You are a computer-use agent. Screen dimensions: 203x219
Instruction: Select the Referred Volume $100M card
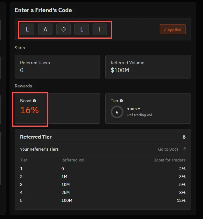pyautogui.click(x=148, y=66)
